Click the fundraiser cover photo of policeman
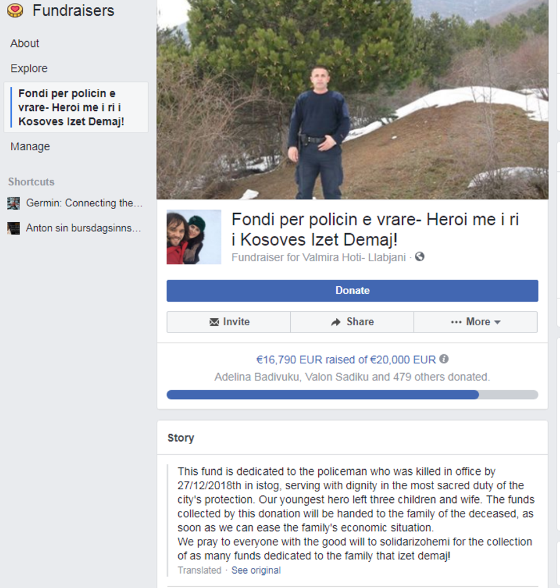 (352, 99)
